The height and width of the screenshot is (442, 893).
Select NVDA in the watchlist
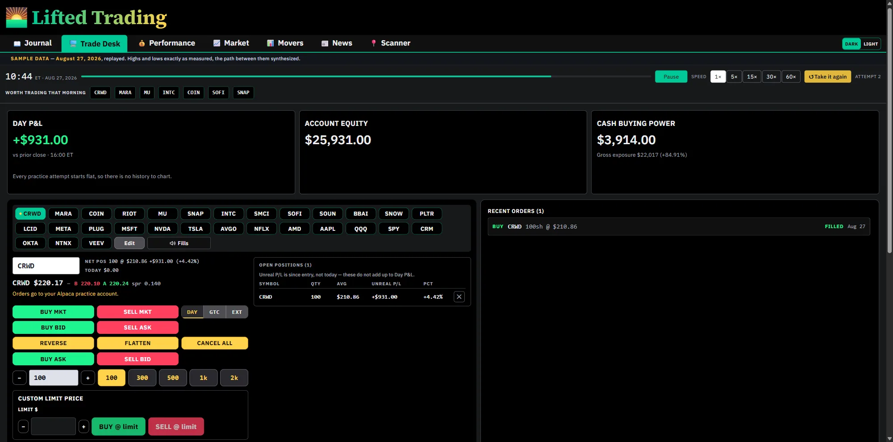click(x=163, y=229)
